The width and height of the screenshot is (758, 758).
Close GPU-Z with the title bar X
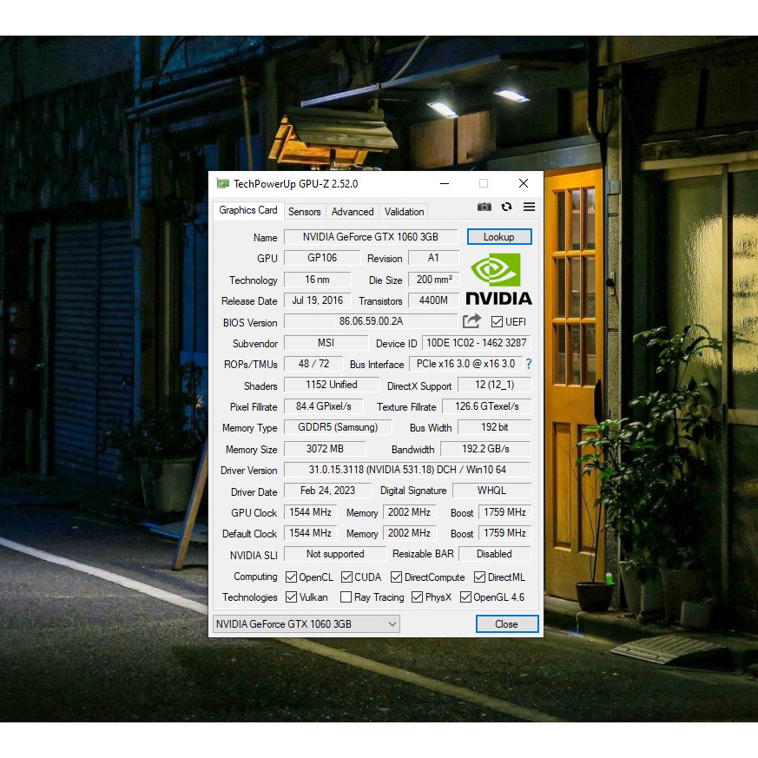pyautogui.click(x=524, y=184)
